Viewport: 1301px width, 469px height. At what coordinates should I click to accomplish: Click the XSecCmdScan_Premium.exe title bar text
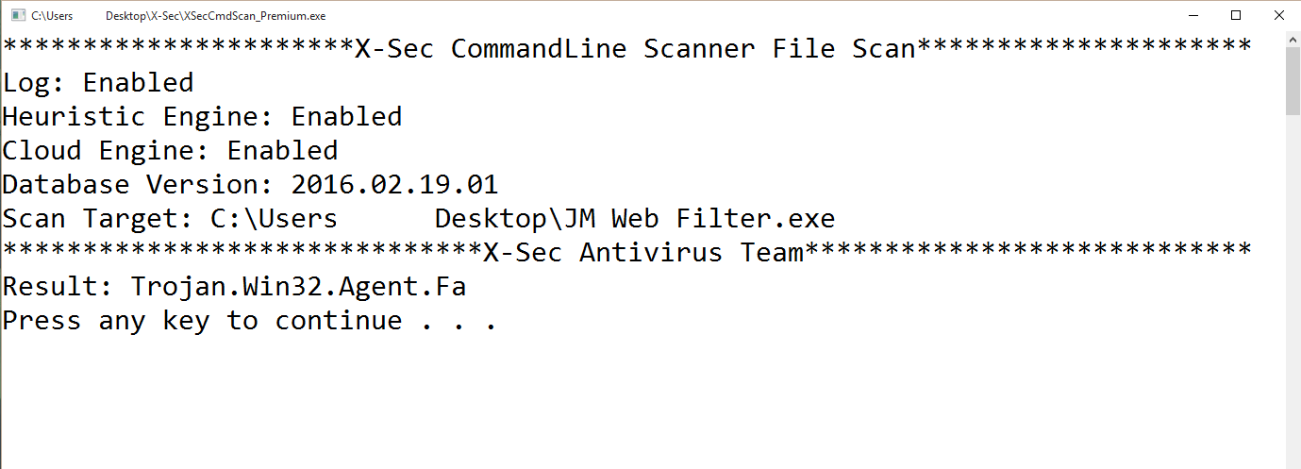[215, 16]
